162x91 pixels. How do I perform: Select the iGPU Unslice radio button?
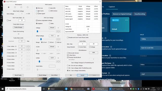(x=49, y=11)
